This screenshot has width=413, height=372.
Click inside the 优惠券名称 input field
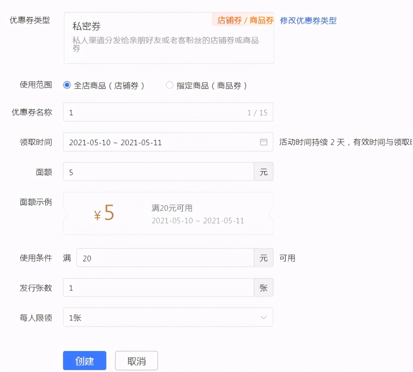pos(162,112)
